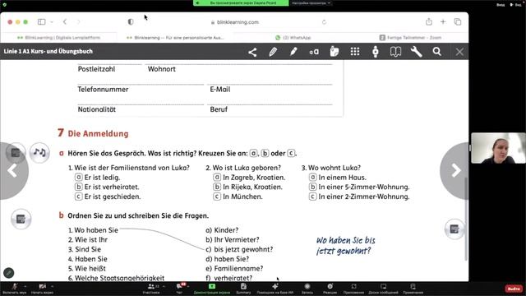The image size is (526, 296).
Task: Check option a Er ist ledig
Action: tap(78, 178)
